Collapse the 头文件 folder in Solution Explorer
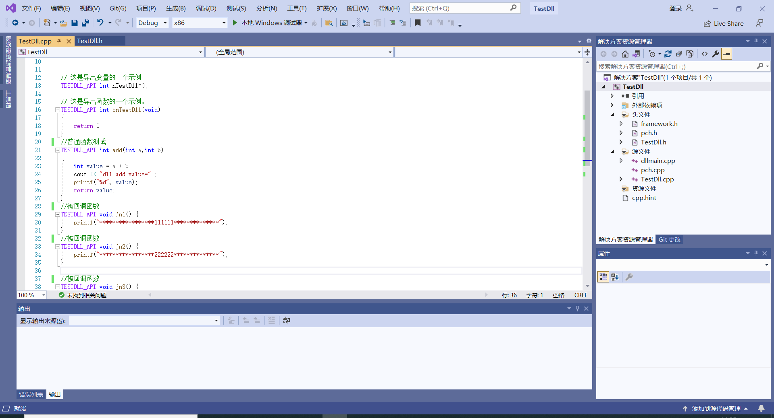774x418 pixels. point(613,114)
